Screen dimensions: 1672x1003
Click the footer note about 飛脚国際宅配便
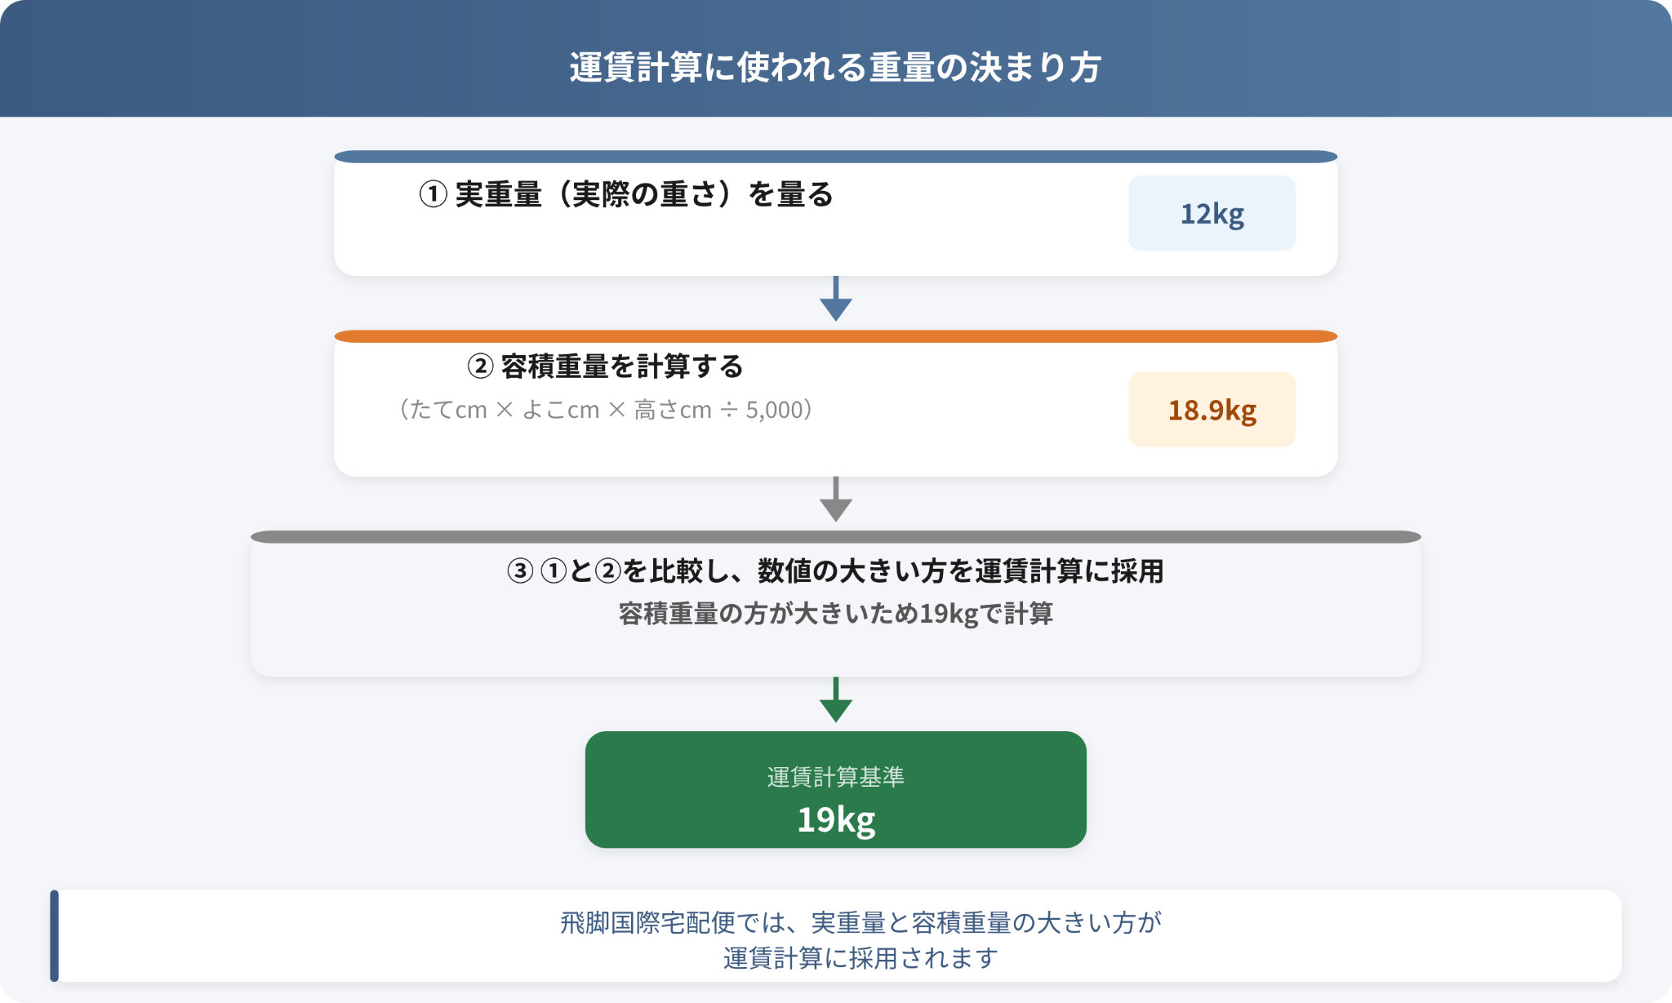(x=860, y=940)
